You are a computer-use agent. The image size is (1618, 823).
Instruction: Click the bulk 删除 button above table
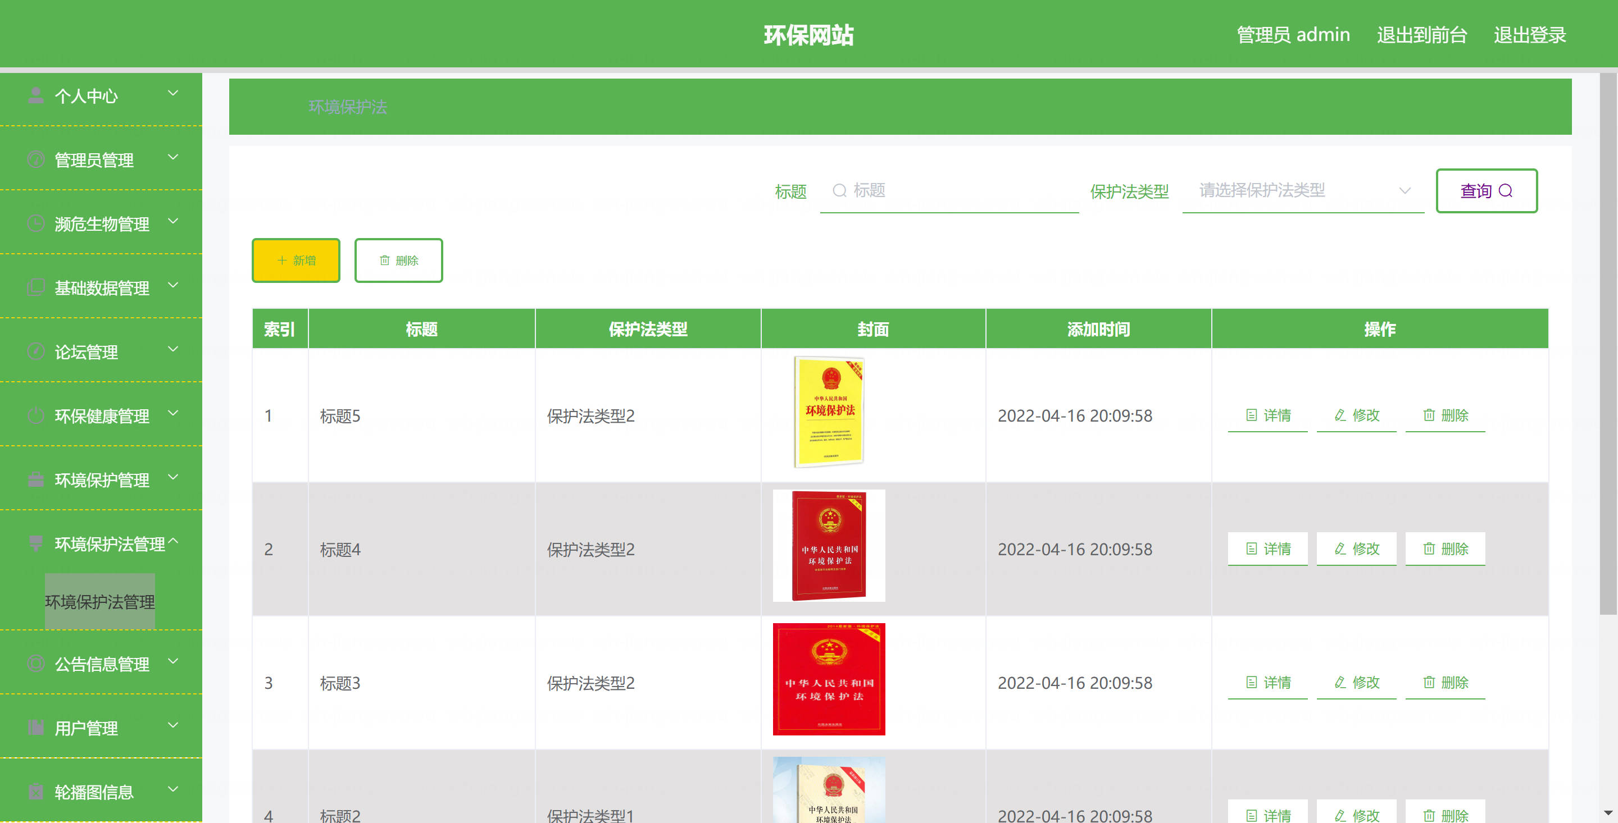click(398, 260)
